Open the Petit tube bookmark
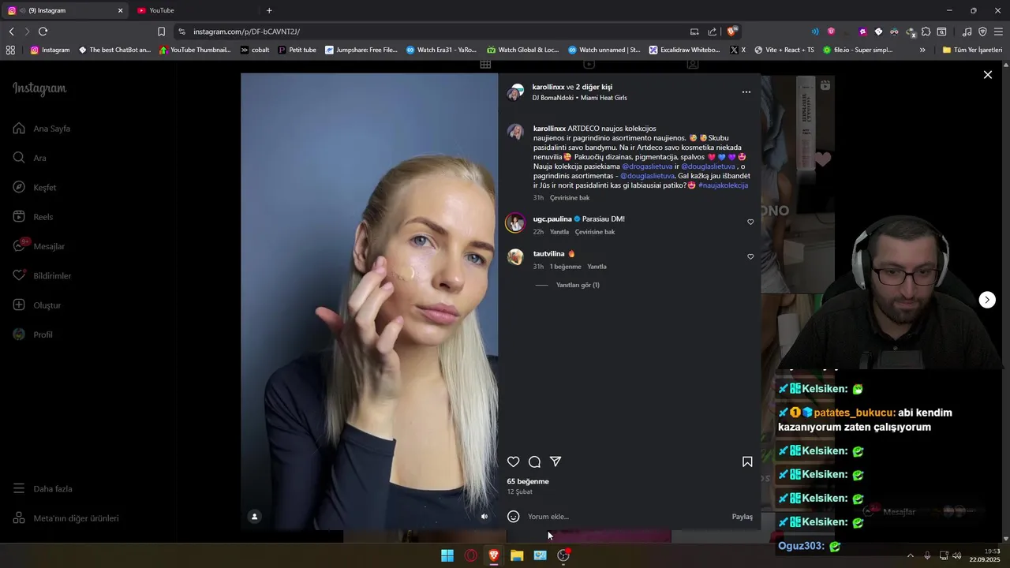The image size is (1010, 568). pos(297,50)
